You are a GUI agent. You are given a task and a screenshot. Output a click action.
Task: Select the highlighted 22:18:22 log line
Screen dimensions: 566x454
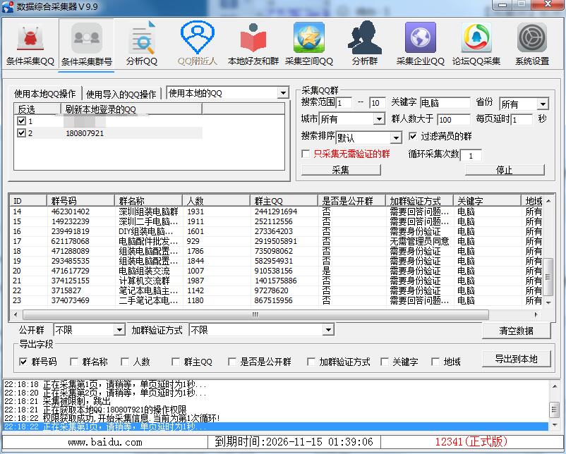(x=276, y=427)
